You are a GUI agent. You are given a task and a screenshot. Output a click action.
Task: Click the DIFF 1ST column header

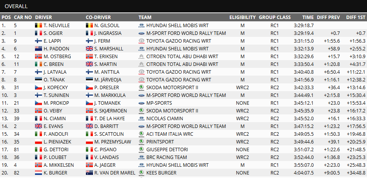[x=356, y=17]
